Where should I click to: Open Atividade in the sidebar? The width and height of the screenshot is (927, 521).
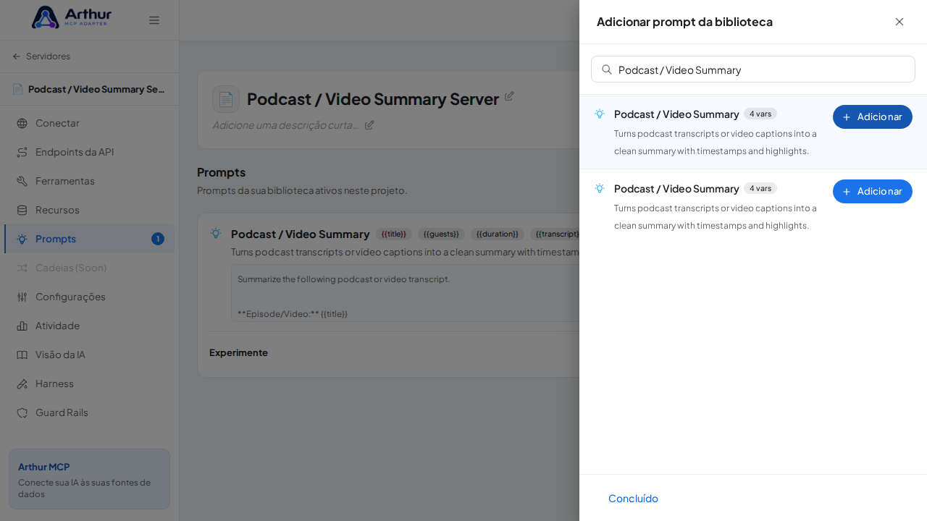pos(89,326)
